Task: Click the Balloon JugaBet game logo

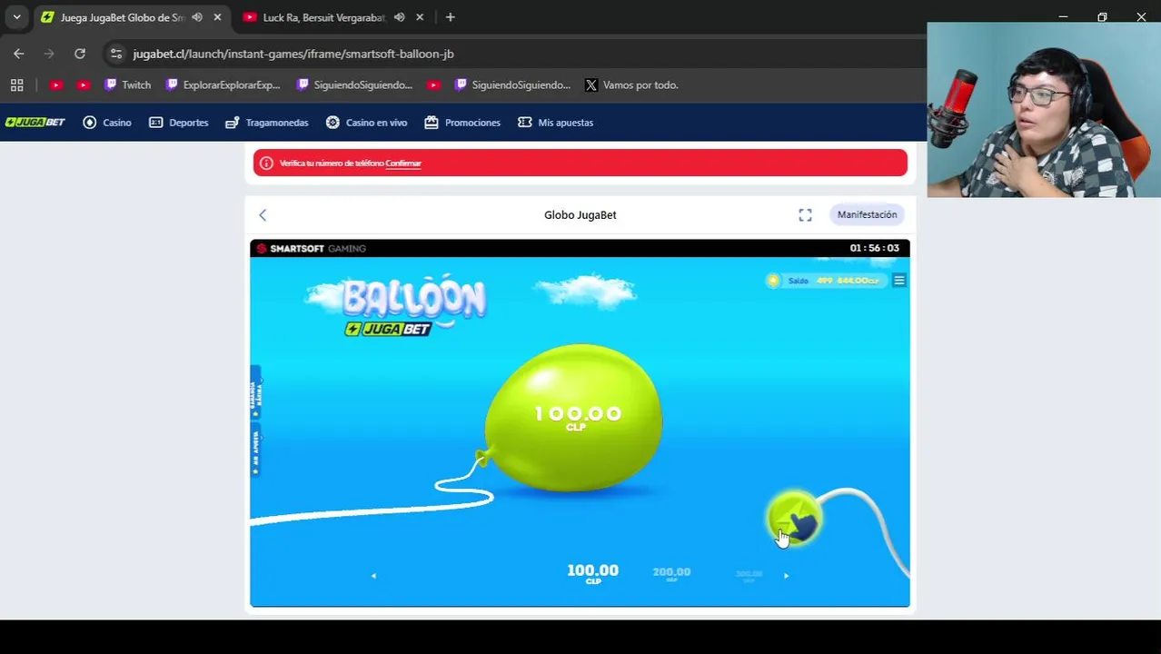Action: (x=414, y=306)
